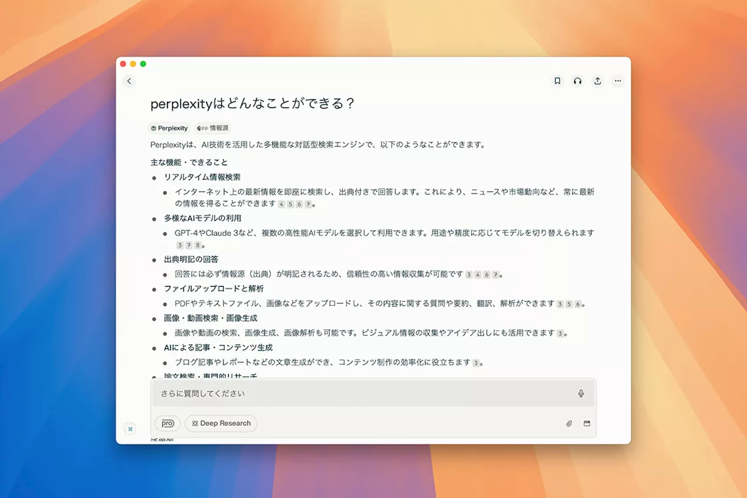The height and width of the screenshot is (498, 747).
Task: Focus the さらに質問してください input field
Action: point(373,393)
